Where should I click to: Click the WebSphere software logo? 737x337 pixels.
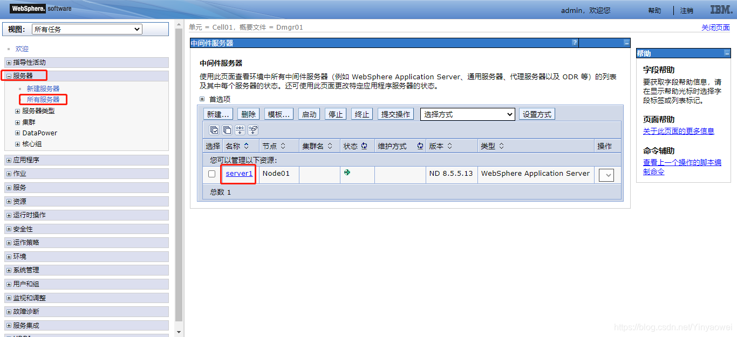tap(40, 9)
